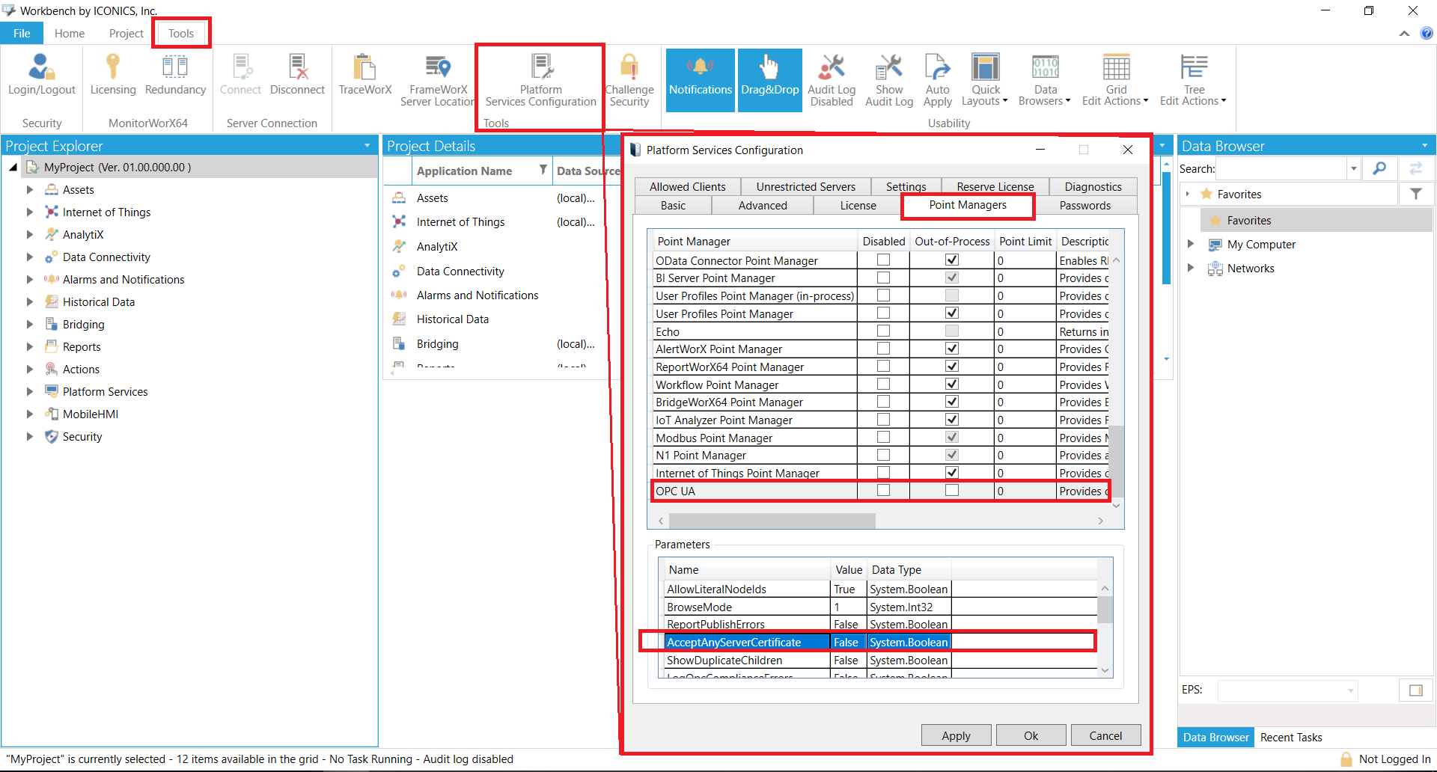Image resolution: width=1437 pixels, height=772 pixels.
Task: Click the Data Browser Search input field
Action: pos(1281,169)
